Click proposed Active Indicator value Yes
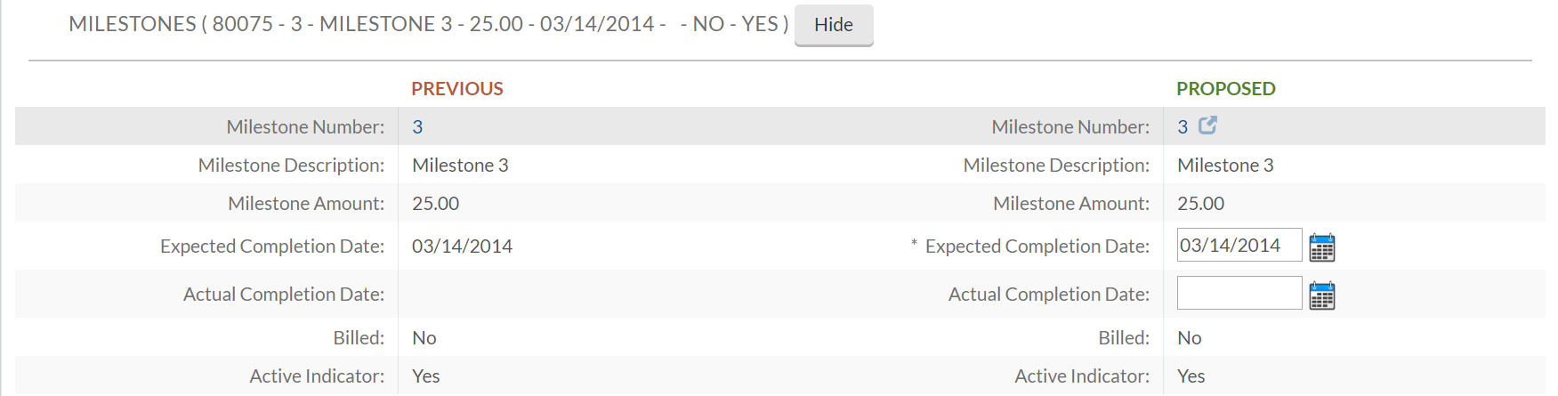This screenshot has width=1558, height=396. point(1191,376)
